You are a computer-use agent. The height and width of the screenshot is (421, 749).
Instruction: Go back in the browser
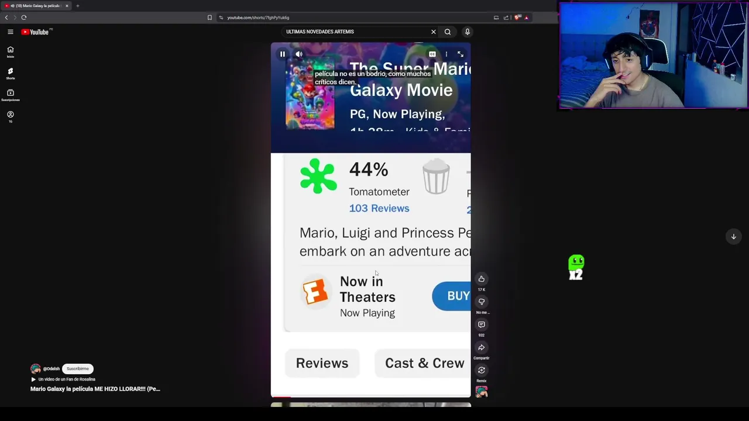[x=6, y=18]
